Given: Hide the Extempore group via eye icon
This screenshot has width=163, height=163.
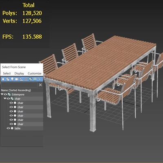Looking at the screenshot, I should (5, 94).
